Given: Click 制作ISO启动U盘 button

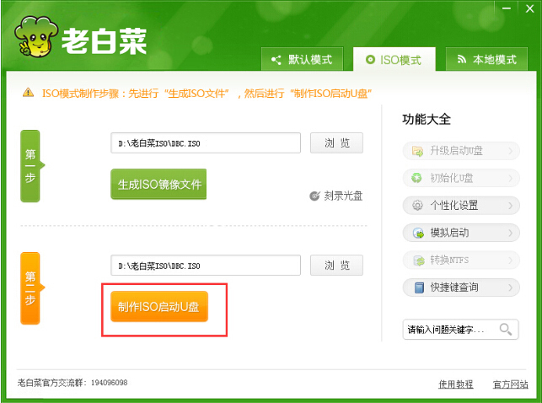Looking at the screenshot, I should click(x=159, y=307).
